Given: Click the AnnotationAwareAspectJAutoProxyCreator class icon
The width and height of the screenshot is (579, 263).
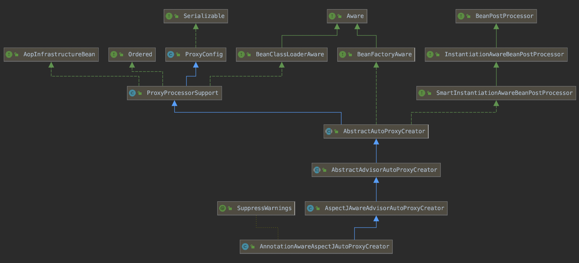Looking at the screenshot, I should point(245,247).
